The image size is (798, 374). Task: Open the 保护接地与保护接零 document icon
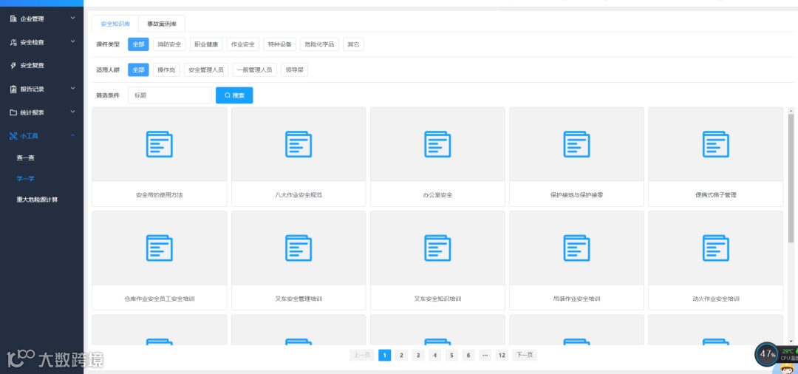(x=576, y=144)
